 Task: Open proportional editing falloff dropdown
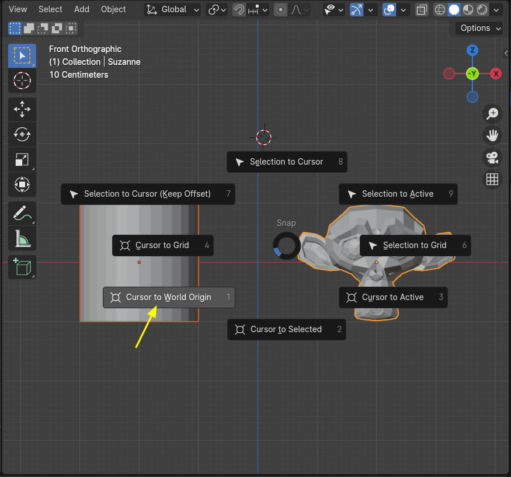click(x=299, y=10)
